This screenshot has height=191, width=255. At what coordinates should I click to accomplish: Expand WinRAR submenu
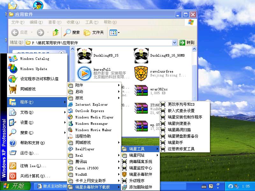(x=94, y=174)
